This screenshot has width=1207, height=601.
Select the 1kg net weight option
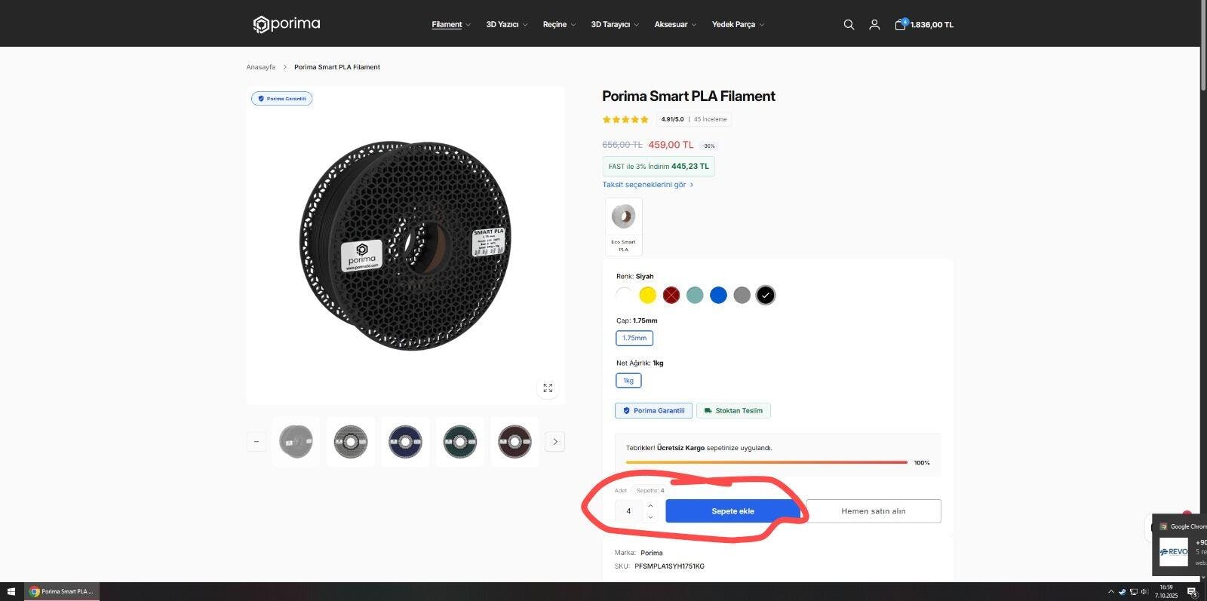coord(628,380)
